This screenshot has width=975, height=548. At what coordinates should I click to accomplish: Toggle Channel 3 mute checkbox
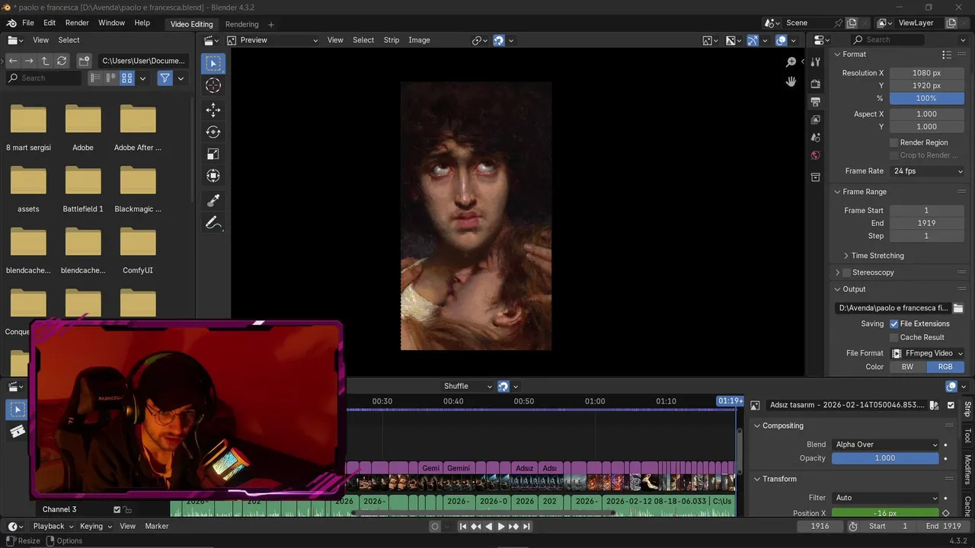(117, 509)
